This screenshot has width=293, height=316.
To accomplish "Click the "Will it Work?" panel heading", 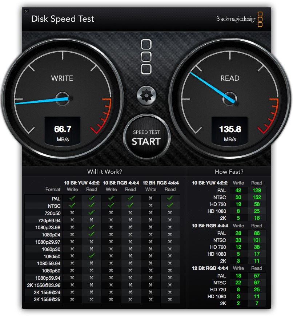I will coord(105,171).
